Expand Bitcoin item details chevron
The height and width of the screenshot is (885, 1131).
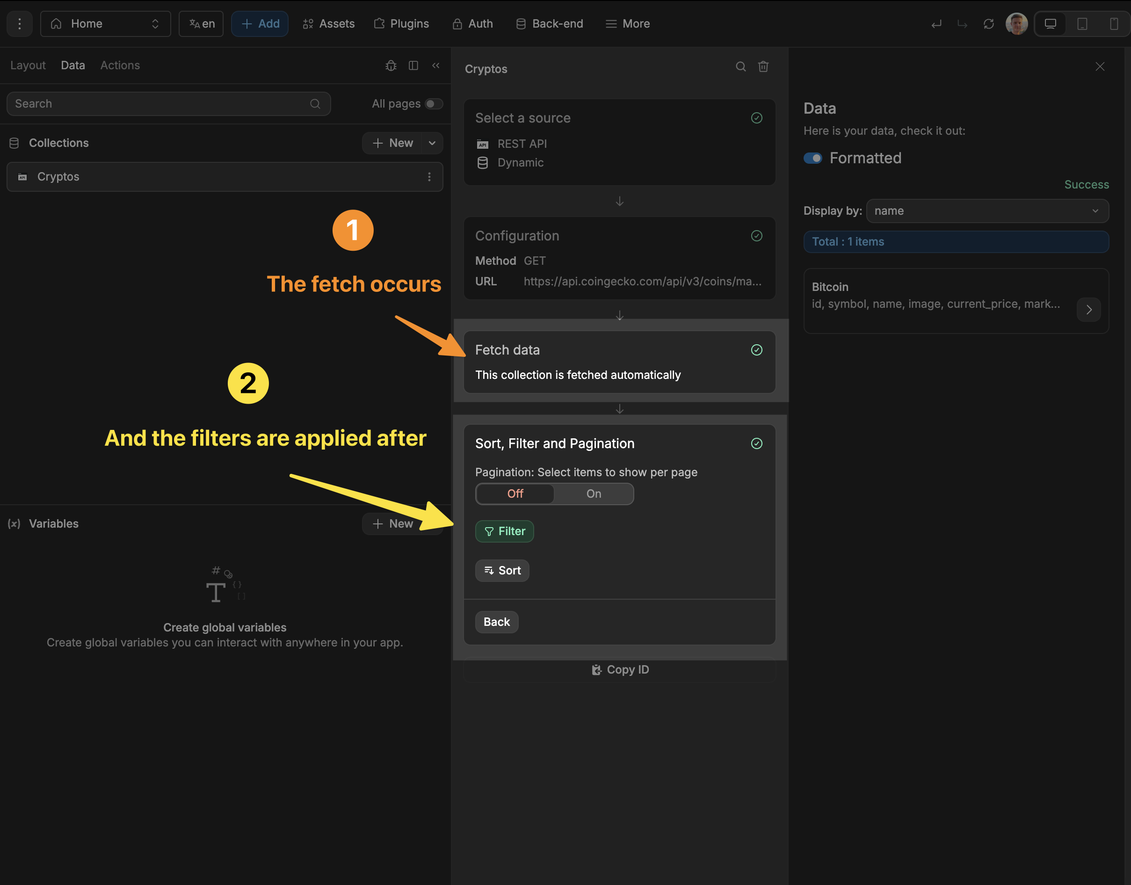(1088, 310)
